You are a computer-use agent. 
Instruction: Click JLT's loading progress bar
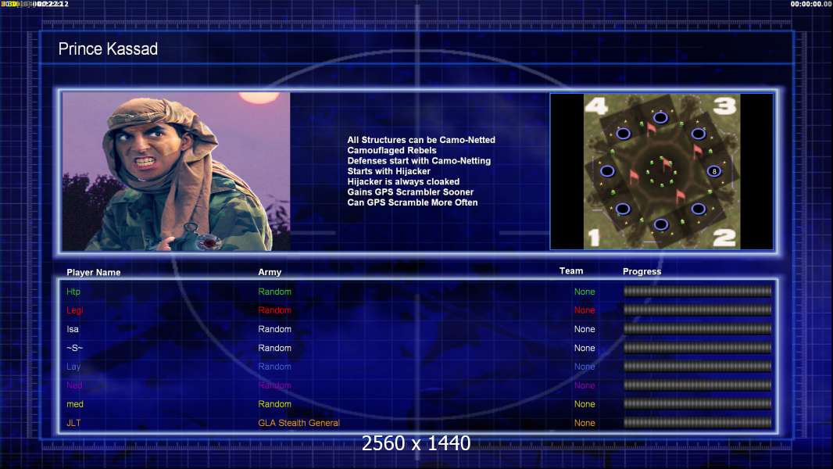698,423
